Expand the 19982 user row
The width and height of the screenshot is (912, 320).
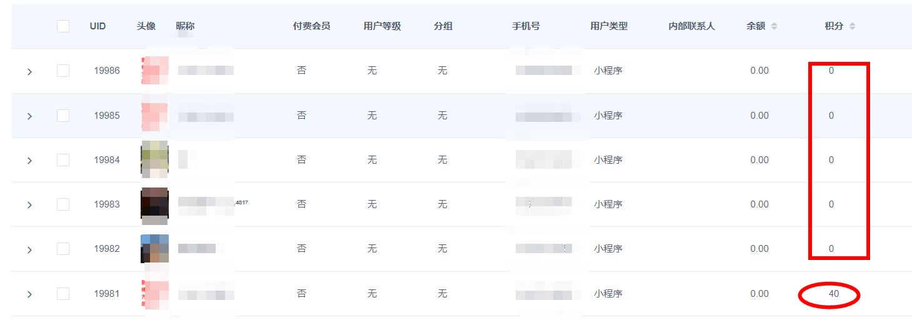(29, 250)
